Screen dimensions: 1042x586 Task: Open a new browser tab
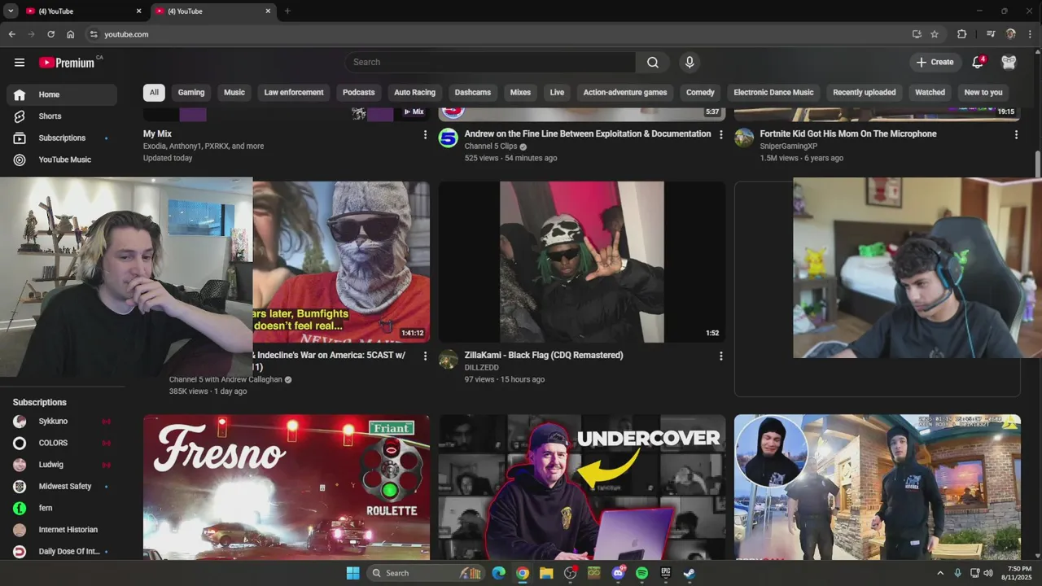[287, 11]
